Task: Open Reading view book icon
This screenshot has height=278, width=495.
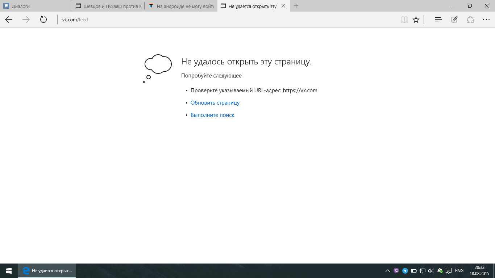Action: click(404, 20)
